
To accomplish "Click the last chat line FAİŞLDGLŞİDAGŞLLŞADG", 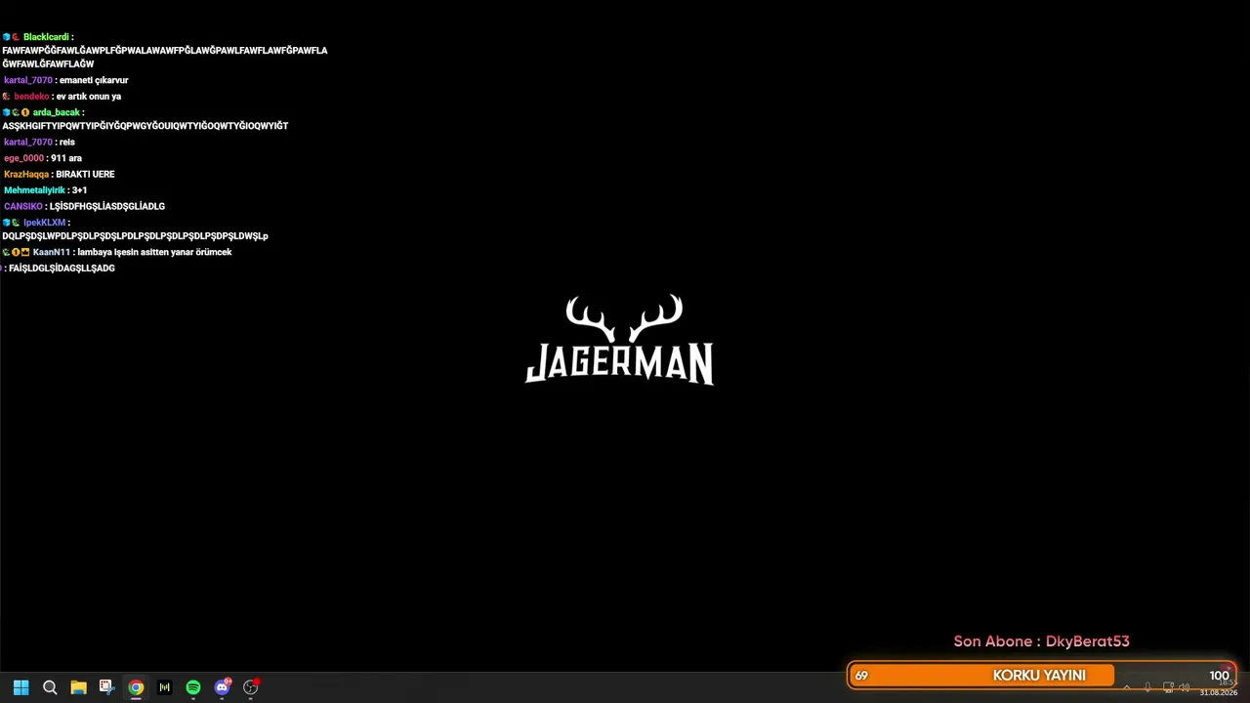I will click(x=59, y=269).
